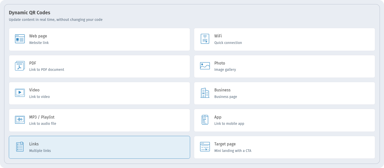The image size is (384, 168).
Task: Click the 'Dynamic QR Codes' heading
Action: (29, 13)
